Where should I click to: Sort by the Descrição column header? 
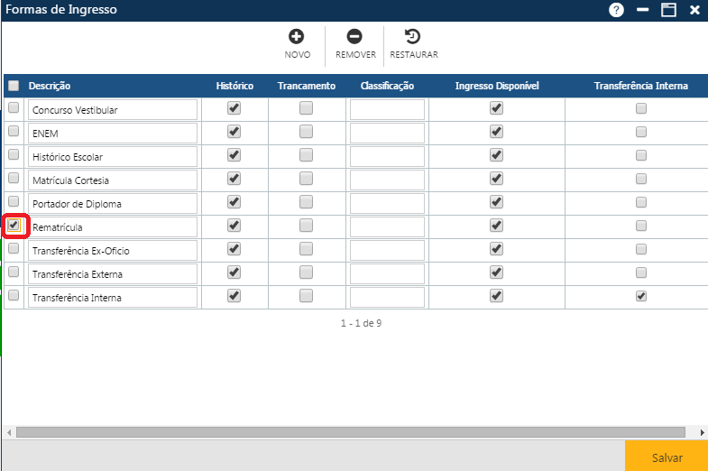(x=50, y=86)
